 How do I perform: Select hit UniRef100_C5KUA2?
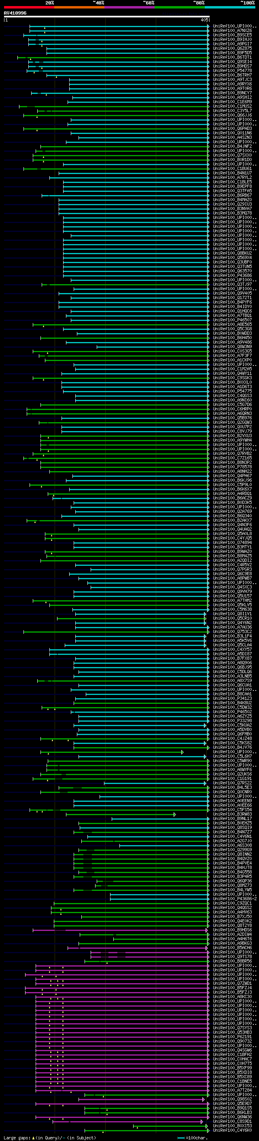(232, 725)
